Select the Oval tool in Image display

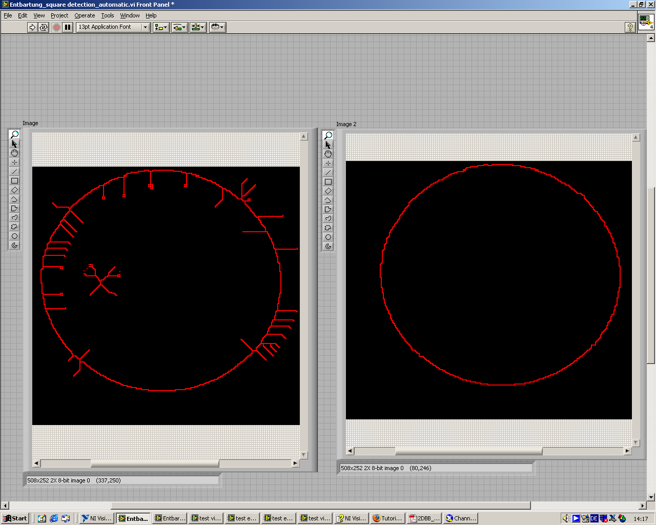coord(14,236)
